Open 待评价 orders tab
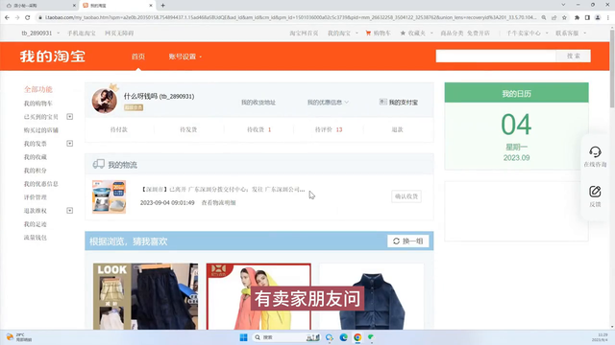This screenshot has height=345, width=615. [x=329, y=129]
